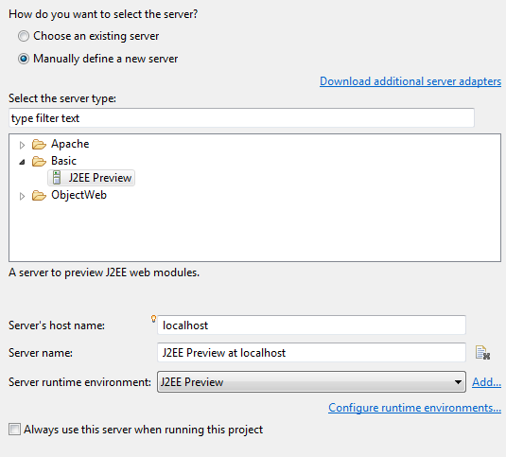The width and height of the screenshot is (506, 457).
Task: Click the Server's host name field
Action: point(311,325)
